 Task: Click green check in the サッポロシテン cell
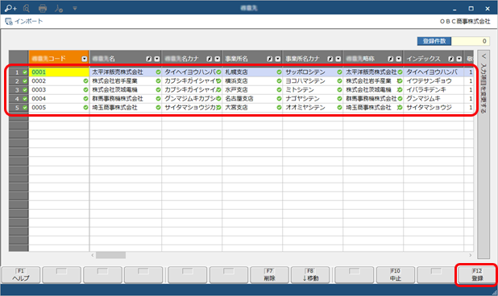pos(339,72)
